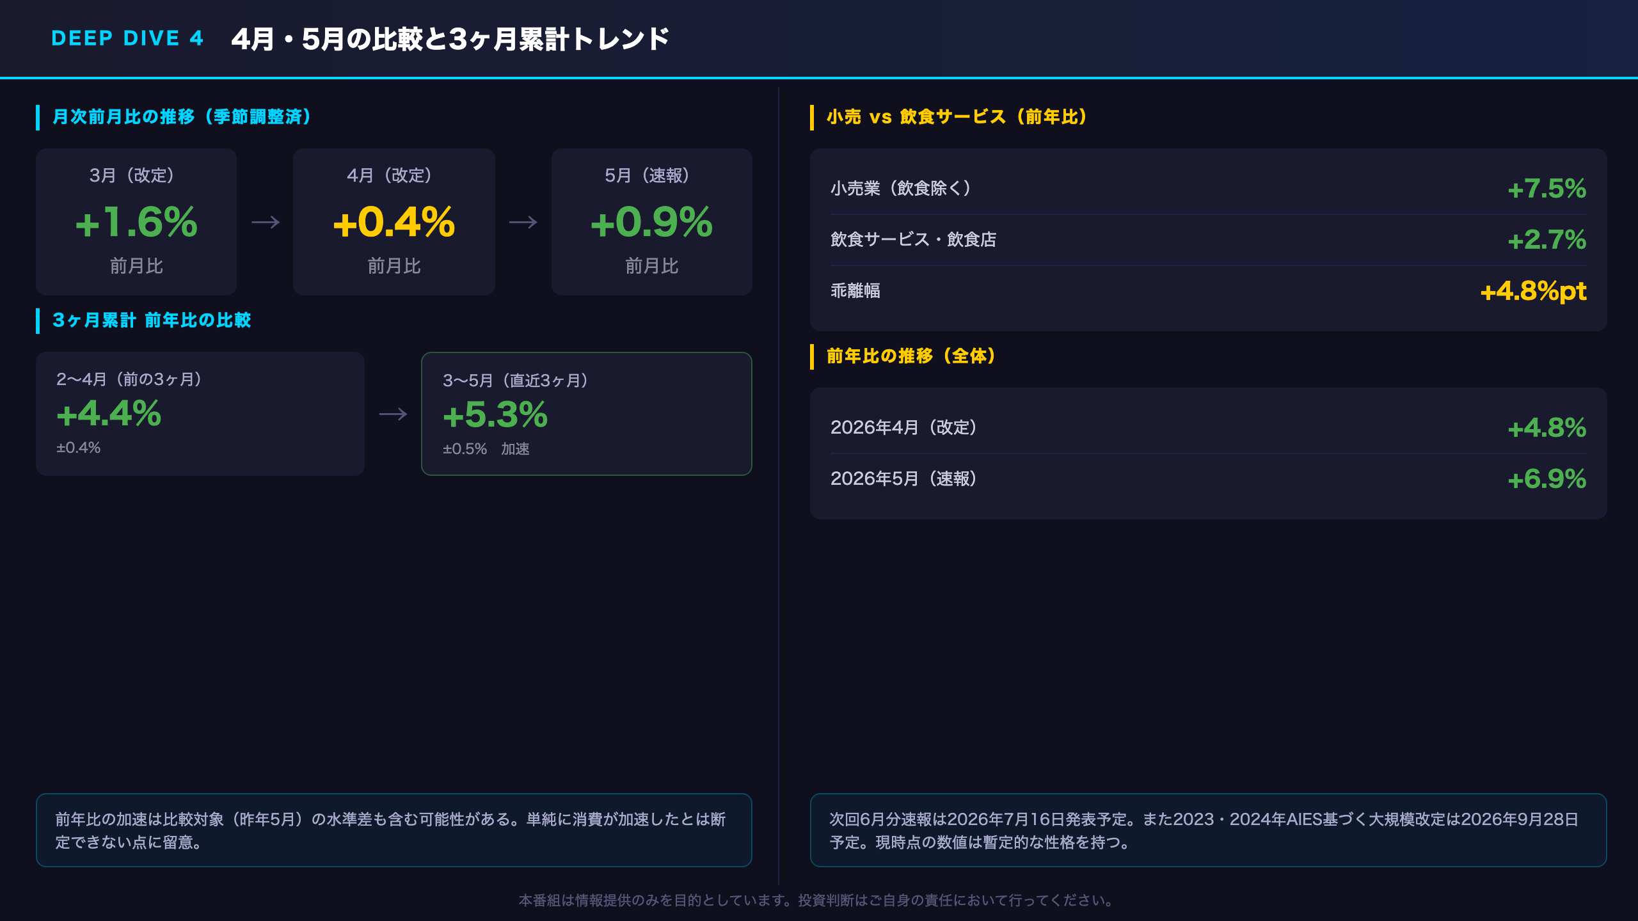Click the 小売 vs 飲食サービス（前年比） heading
1638x921 pixels.
coord(957,116)
